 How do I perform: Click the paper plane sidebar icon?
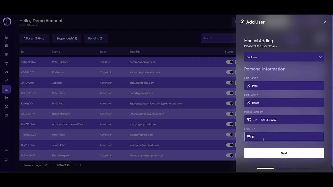7,81
